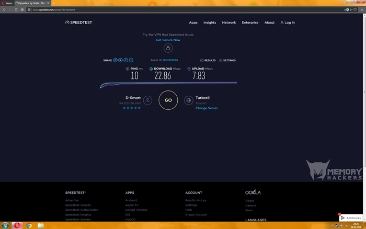Open the SETTINGS button
Viewport: 366px width, 229px height.
(x=227, y=60)
